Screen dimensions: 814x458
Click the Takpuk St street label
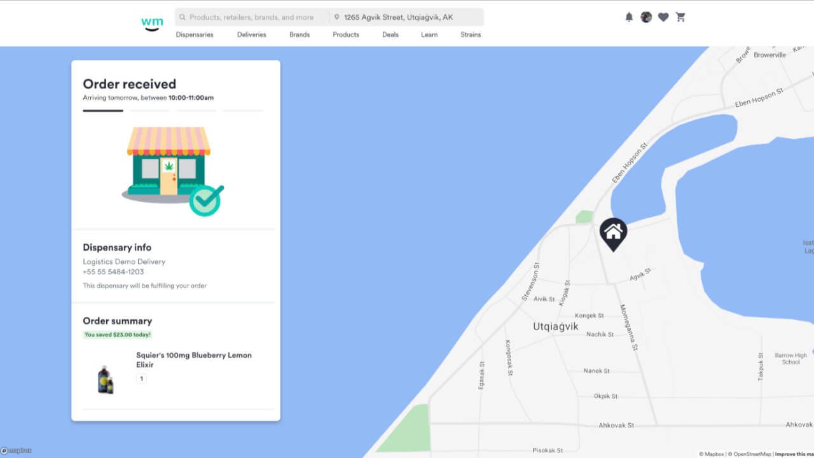[x=761, y=366]
